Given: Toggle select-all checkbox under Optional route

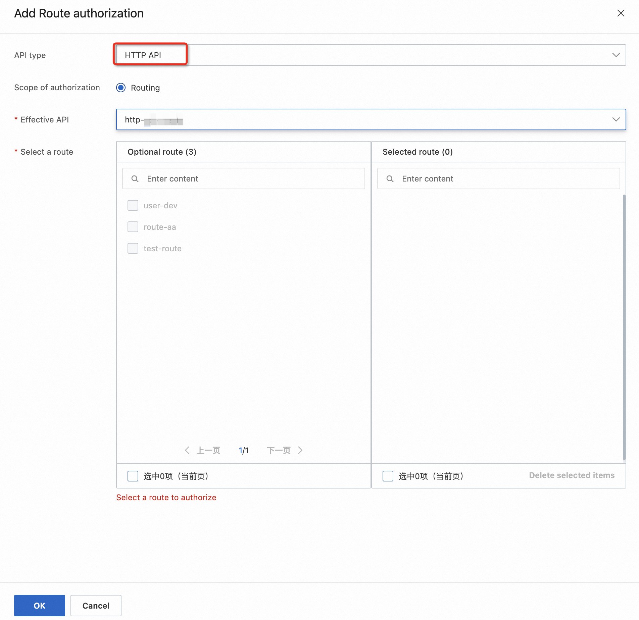Looking at the screenshot, I should (x=133, y=476).
